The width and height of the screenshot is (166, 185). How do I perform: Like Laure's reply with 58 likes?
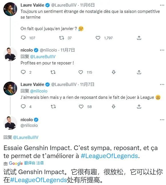pos(81,107)
